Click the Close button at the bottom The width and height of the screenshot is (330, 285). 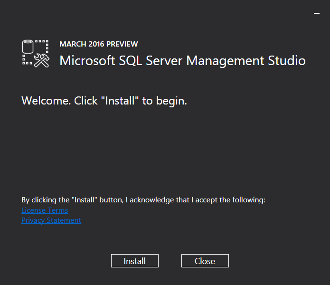pyautogui.click(x=205, y=261)
